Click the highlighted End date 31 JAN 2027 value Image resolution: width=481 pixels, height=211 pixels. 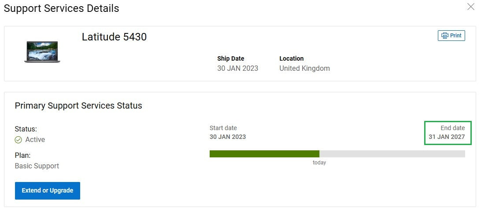click(x=447, y=137)
